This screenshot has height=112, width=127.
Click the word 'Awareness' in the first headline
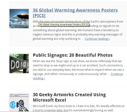(88, 10)
